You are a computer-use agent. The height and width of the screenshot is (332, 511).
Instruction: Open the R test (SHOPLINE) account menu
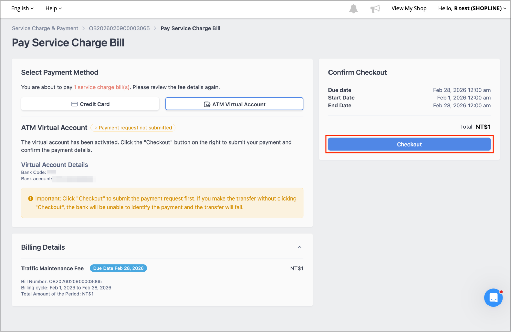(472, 8)
